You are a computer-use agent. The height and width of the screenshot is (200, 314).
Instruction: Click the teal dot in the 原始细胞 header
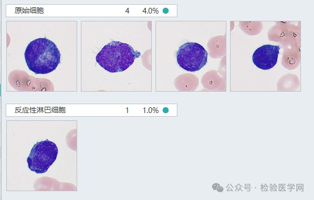[x=166, y=10]
